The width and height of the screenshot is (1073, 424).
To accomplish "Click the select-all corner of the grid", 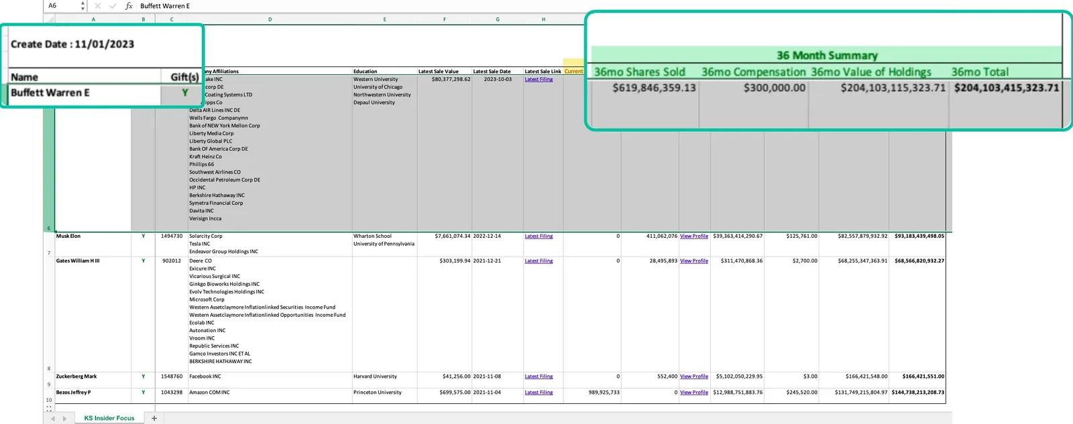I will tap(49, 19).
